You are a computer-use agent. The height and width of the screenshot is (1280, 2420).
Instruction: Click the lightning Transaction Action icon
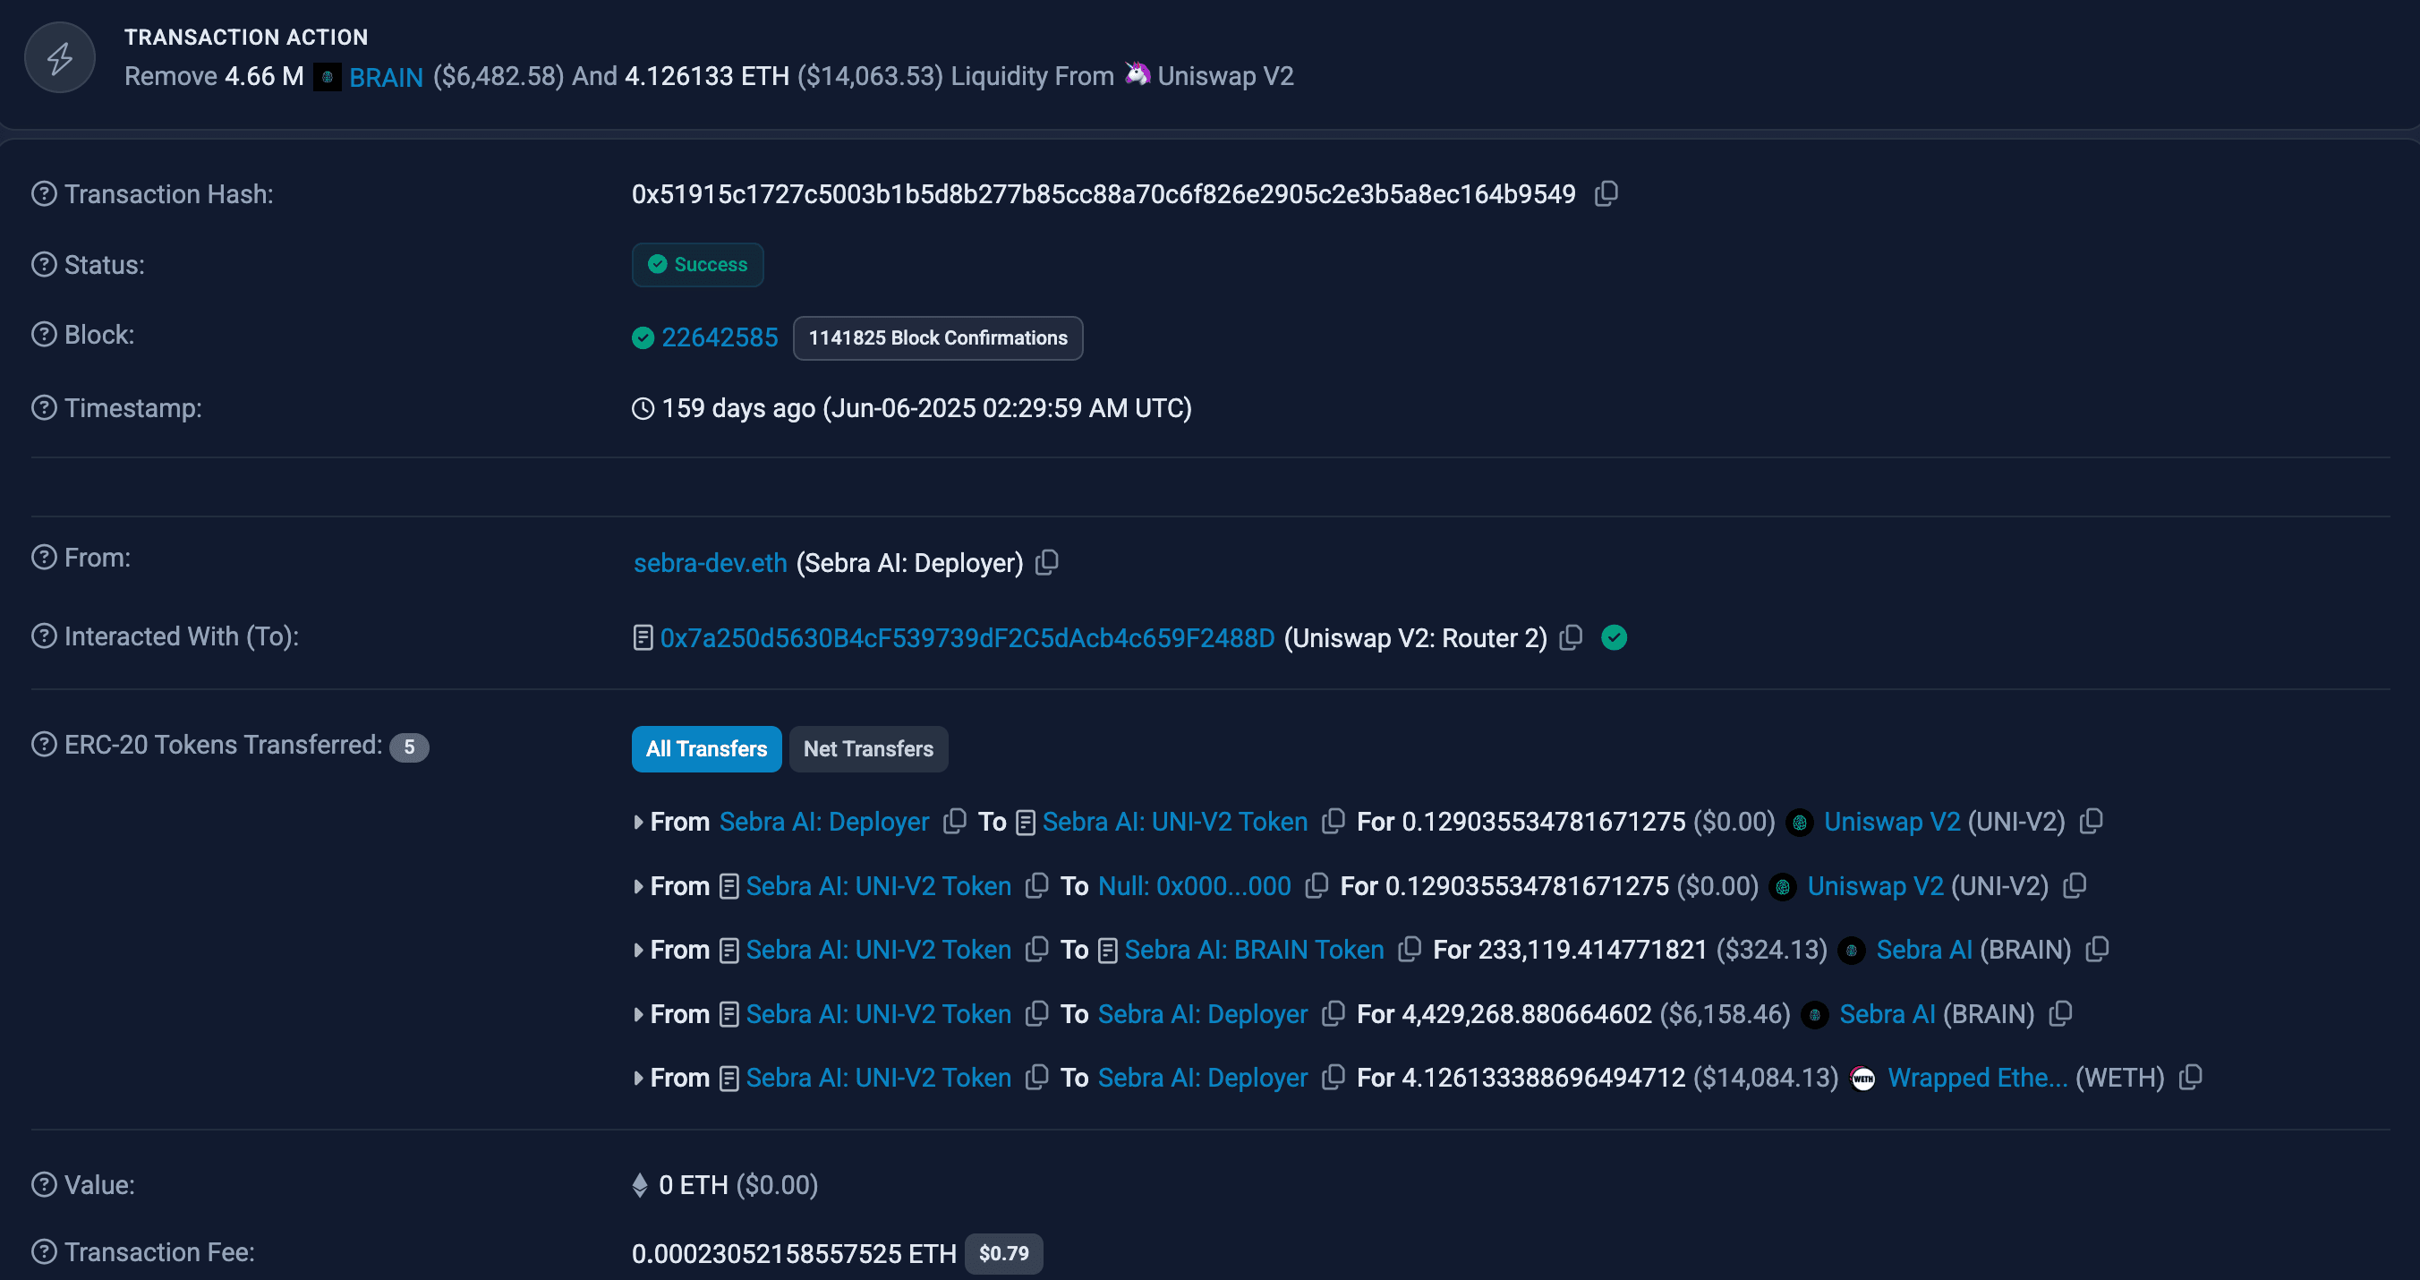60,57
